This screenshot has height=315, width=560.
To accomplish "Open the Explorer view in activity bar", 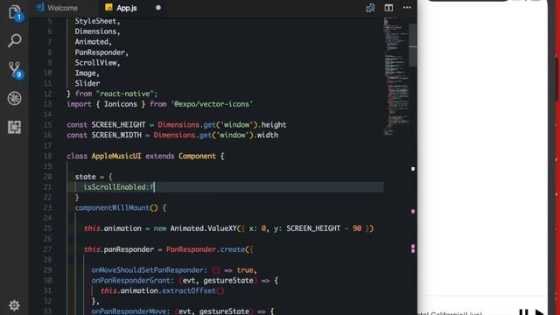I will 14,13.
